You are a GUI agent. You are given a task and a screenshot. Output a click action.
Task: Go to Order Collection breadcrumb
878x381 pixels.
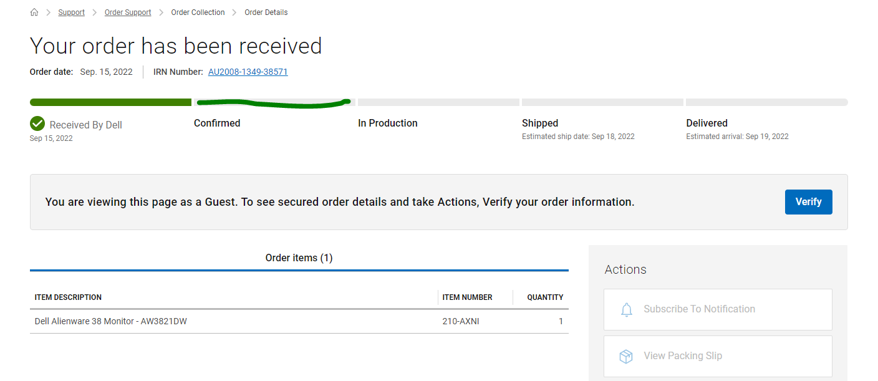coord(198,12)
